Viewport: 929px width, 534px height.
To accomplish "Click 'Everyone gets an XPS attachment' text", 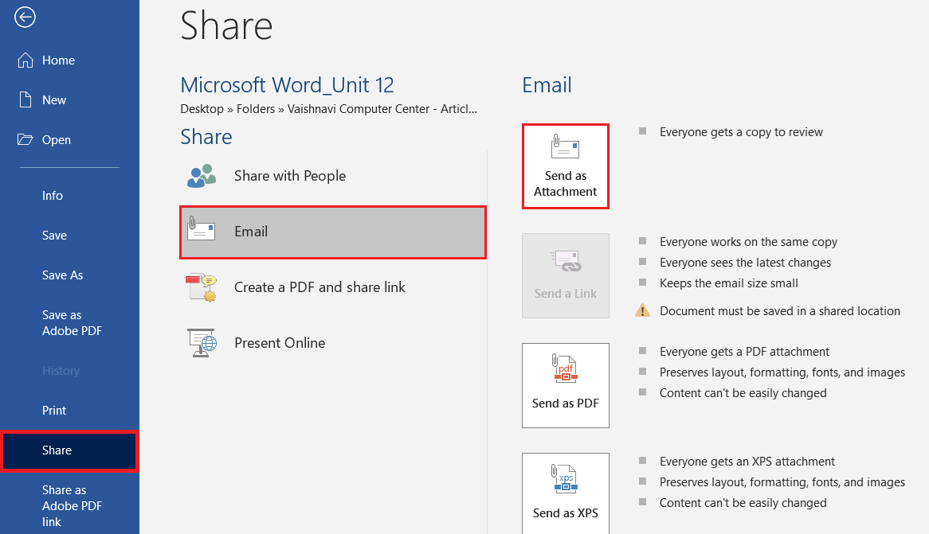I will 747,462.
